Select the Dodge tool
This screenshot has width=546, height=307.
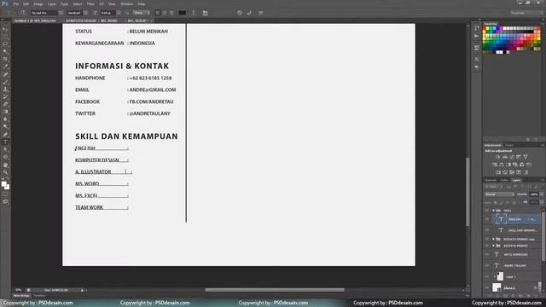tap(5, 127)
